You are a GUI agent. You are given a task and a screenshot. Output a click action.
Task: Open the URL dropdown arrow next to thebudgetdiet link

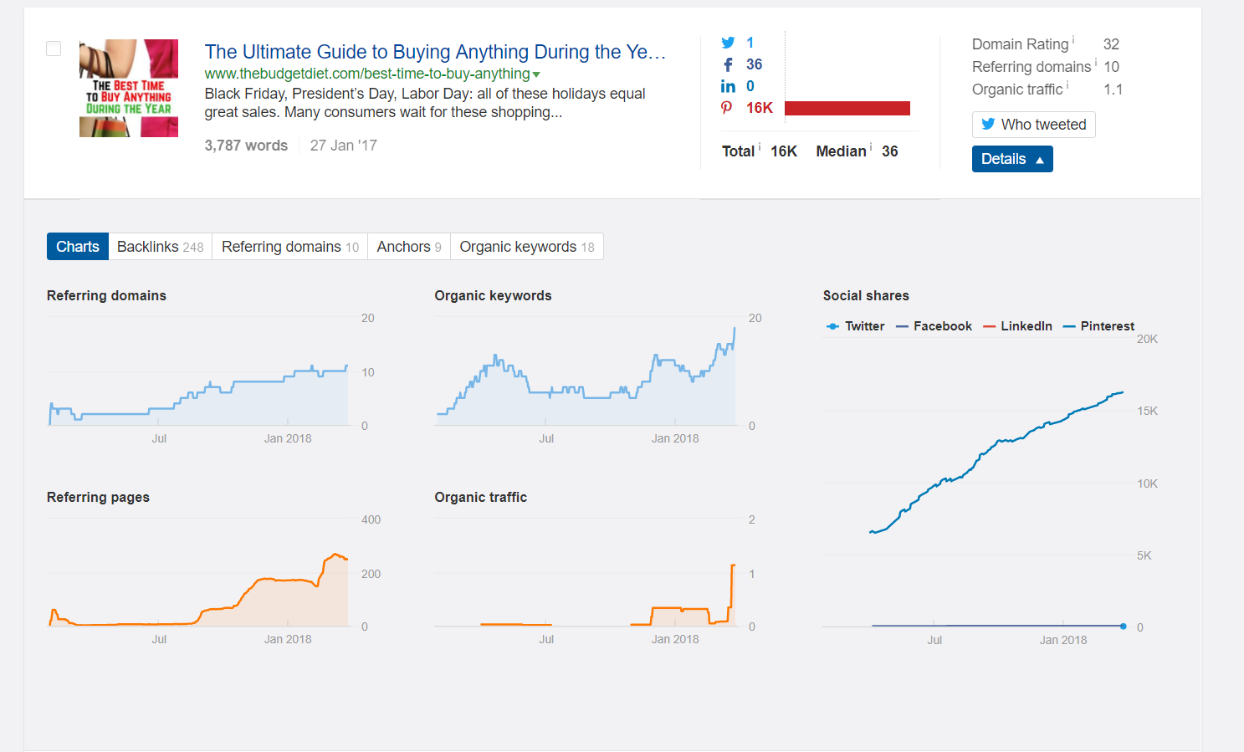click(x=536, y=74)
